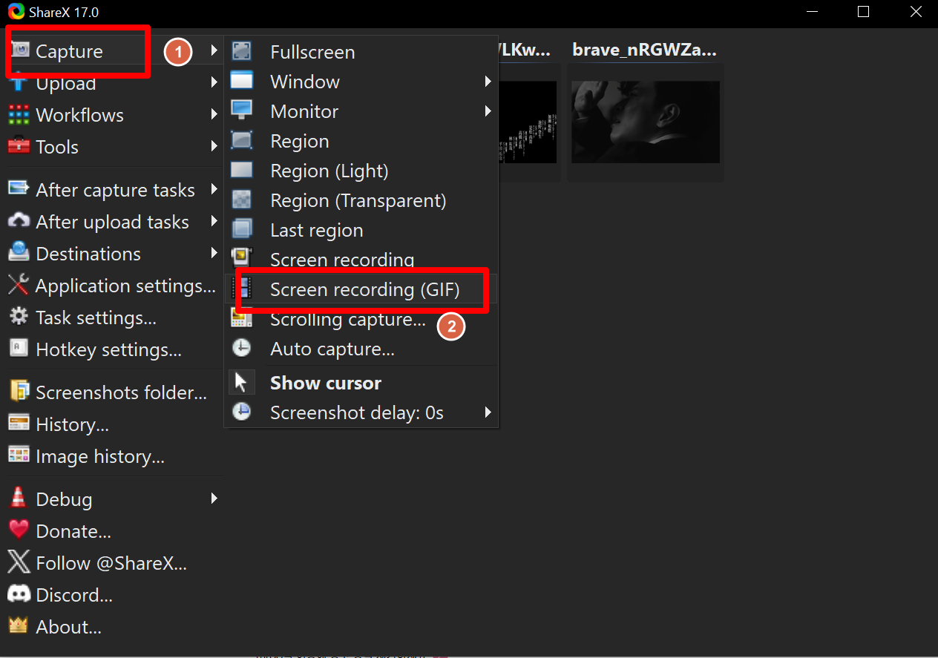Click the About crown icon
This screenshot has height=658, width=938.
(x=19, y=625)
